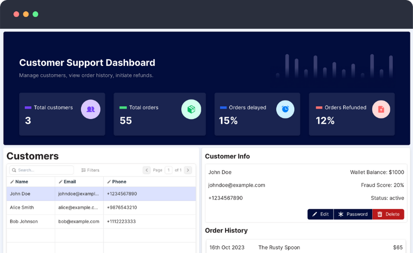Image resolution: width=413 pixels, height=253 pixels.
Task: Click the Customer Info heading
Action: tap(227, 156)
